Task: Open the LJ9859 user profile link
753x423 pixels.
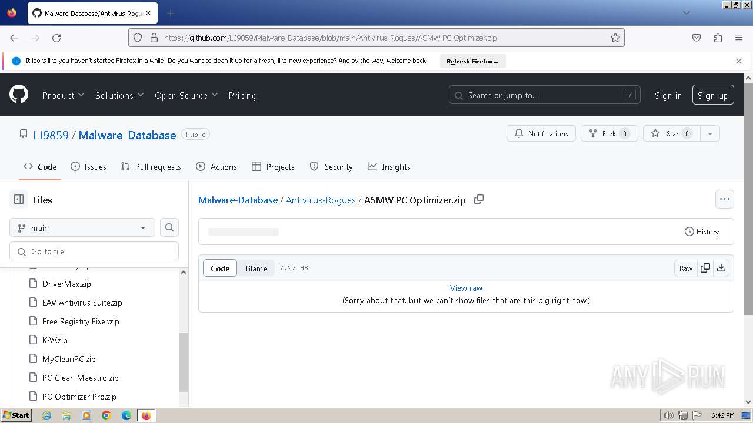Action: click(x=51, y=135)
